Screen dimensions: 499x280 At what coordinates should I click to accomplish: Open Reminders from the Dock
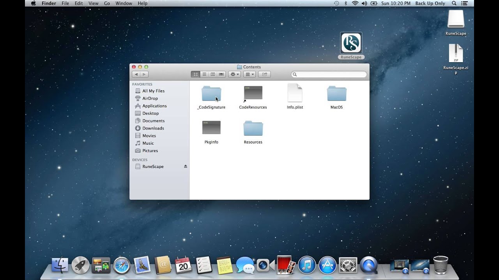[204, 265]
